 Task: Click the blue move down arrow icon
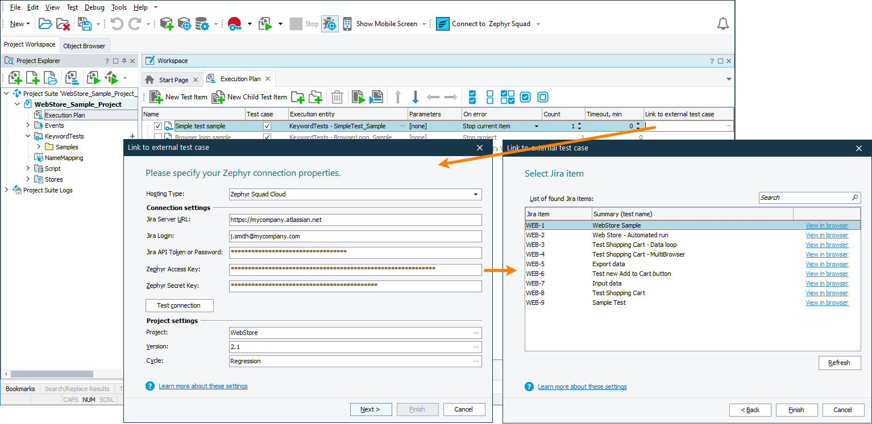415,97
